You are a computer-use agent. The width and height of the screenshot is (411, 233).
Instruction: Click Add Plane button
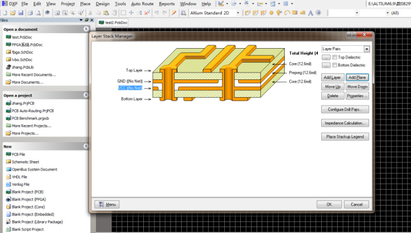(357, 78)
